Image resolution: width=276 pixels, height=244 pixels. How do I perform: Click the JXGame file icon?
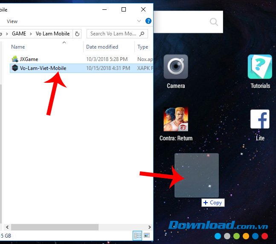pos(15,59)
